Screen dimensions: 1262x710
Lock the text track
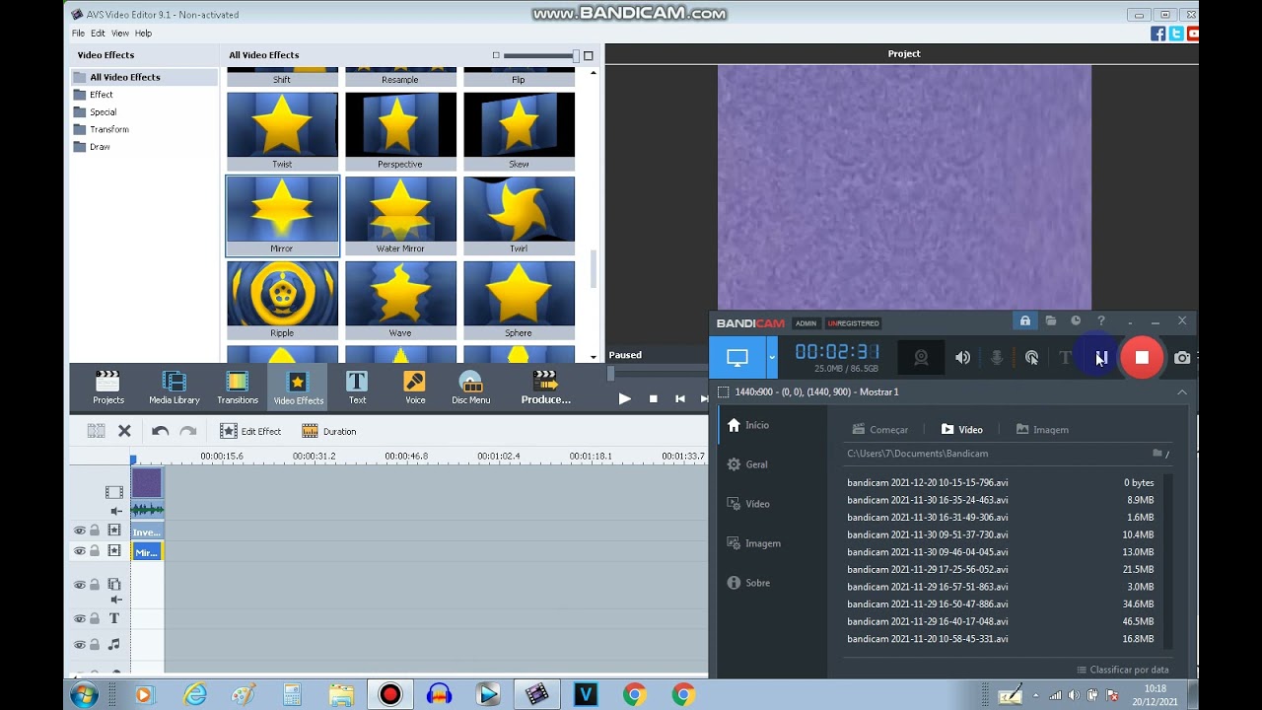pyautogui.click(x=95, y=618)
